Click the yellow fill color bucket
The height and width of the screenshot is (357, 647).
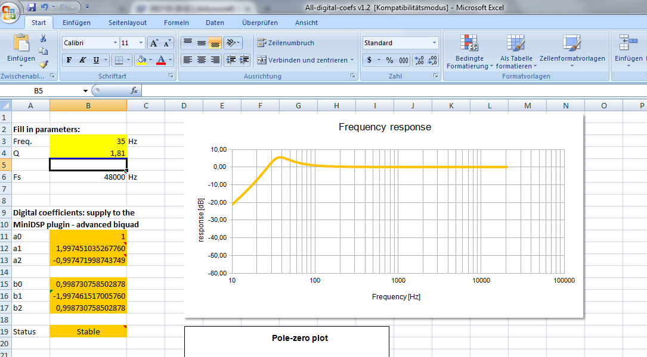coord(141,60)
